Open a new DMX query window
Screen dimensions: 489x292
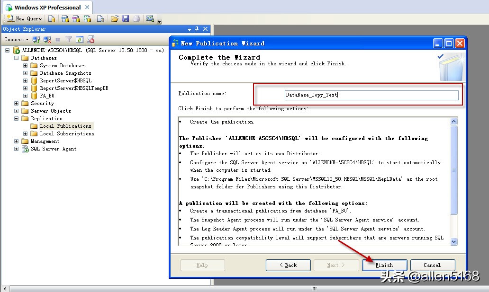coord(76,18)
